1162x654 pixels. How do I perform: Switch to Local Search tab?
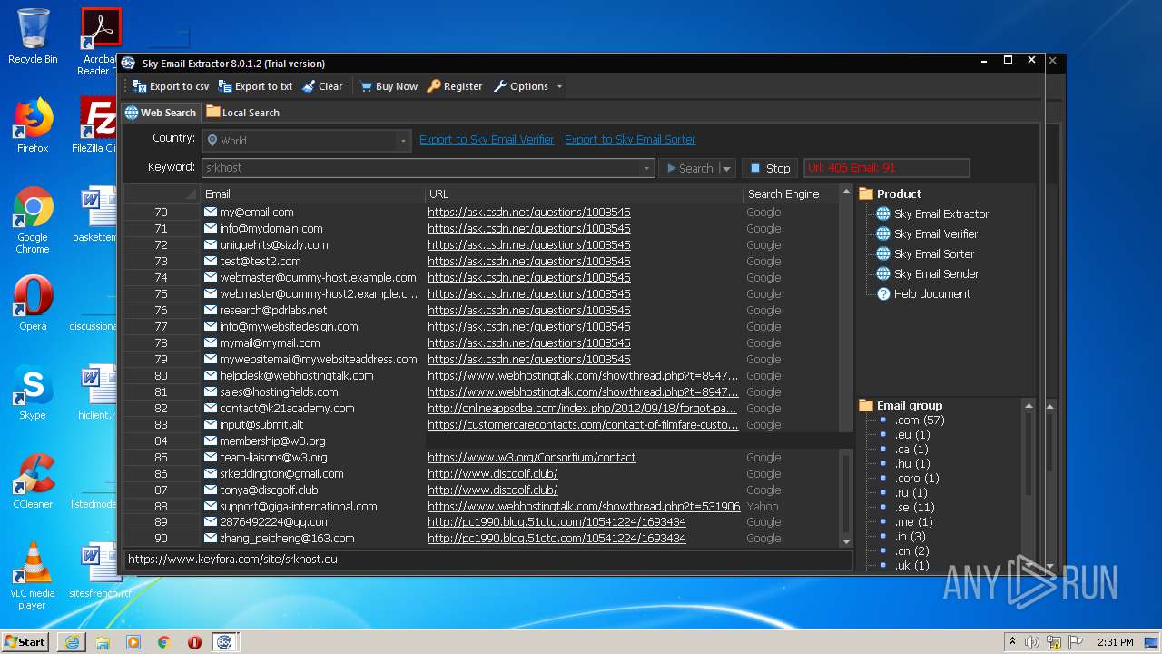click(x=242, y=113)
